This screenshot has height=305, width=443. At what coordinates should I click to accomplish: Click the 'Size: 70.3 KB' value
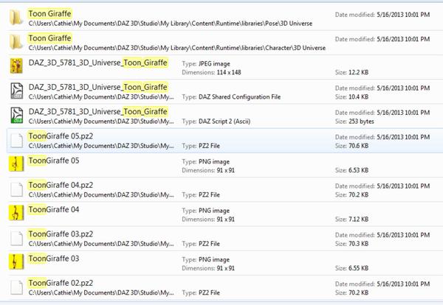[351, 244]
